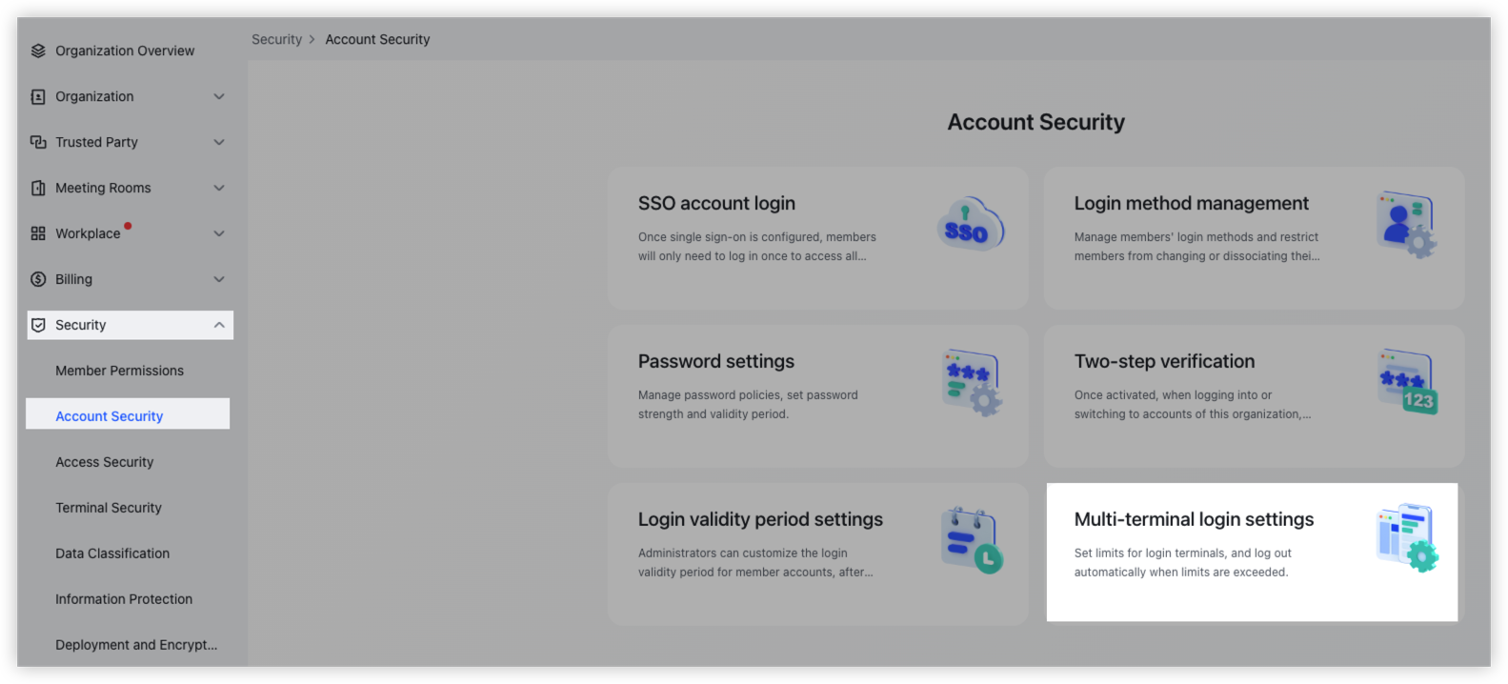Open Terminal Security from the sidebar
The width and height of the screenshot is (1508, 684).
pos(109,508)
